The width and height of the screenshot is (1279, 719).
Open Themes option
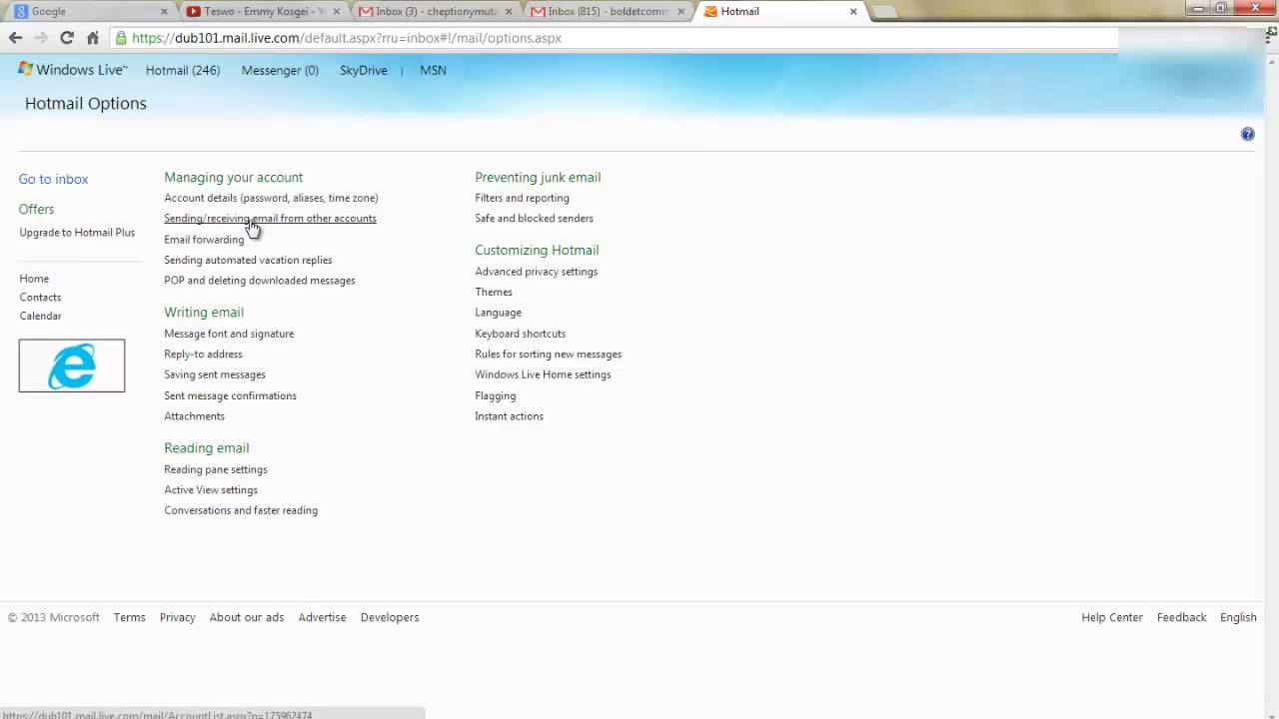click(x=494, y=292)
